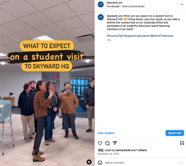Image resolution: width=186 pixels, height=166 pixels.
Task: Open the #TourAndTalk hashtag
Action: [115, 36]
